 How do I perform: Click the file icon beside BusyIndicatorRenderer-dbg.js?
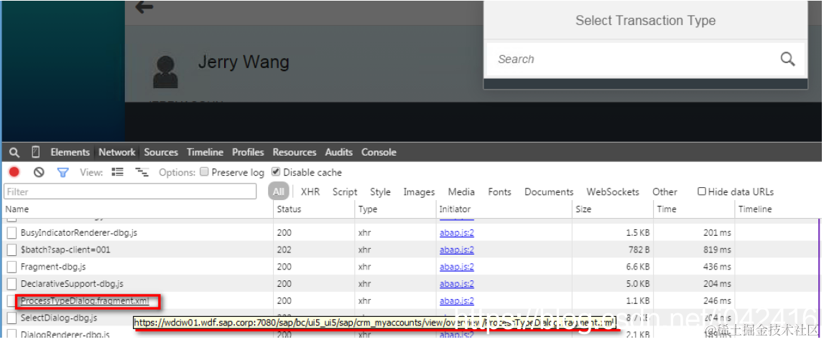pos(11,232)
